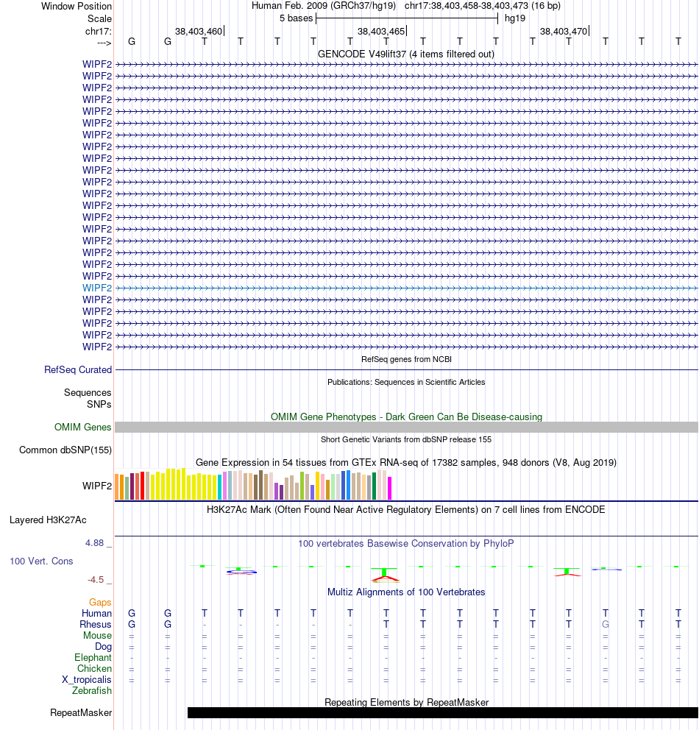Select the chr17:38,403,458-38,403,473 position title text
The height and width of the screenshot is (730, 699).
[x=482, y=6]
